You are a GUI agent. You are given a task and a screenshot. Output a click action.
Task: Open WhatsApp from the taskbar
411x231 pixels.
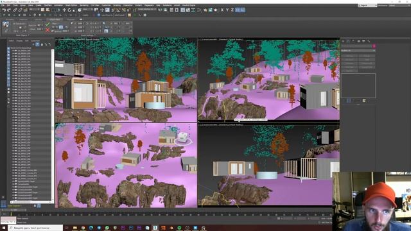pos(107,228)
